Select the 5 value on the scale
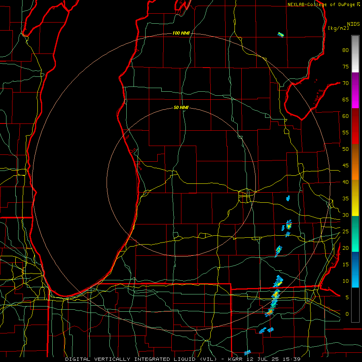 tap(347, 298)
